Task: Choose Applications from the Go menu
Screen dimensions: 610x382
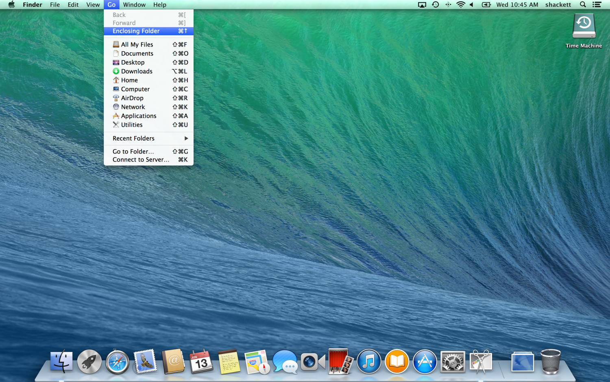Action: (138, 116)
